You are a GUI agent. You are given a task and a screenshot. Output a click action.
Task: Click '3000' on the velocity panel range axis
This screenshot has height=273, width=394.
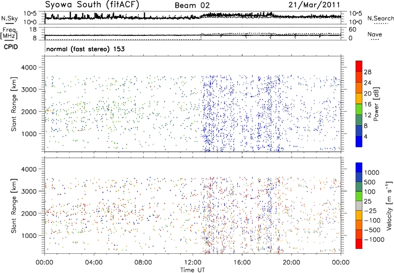pyautogui.click(x=29, y=191)
